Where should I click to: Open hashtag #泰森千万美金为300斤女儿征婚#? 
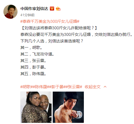(x=50, y=21)
